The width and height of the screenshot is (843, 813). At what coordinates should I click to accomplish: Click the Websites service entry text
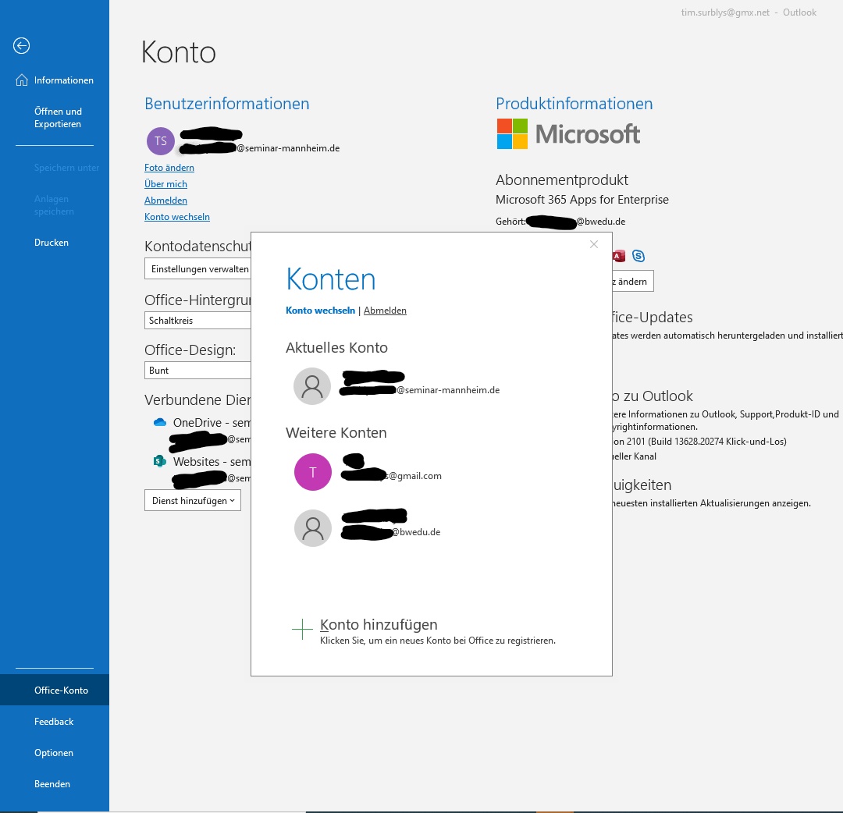click(x=212, y=462)
